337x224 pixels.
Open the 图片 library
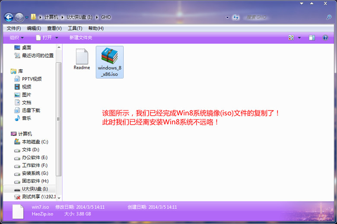click(23, 95)
